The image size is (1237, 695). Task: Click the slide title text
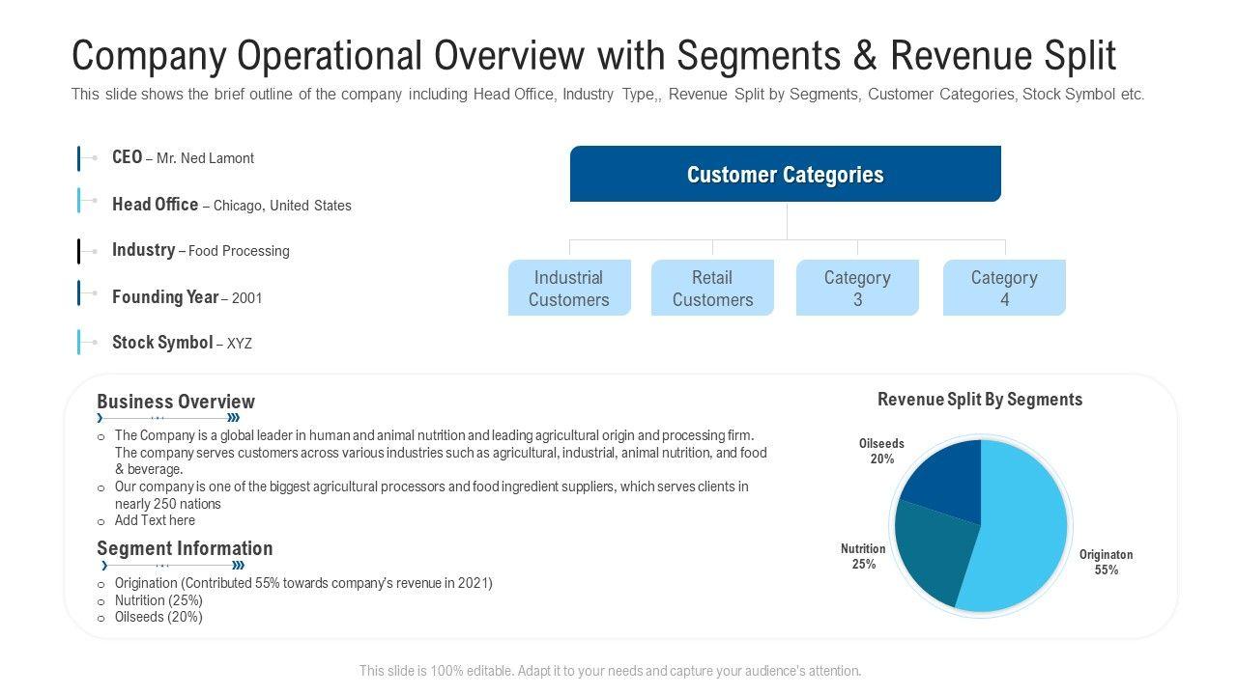click(593, 56)
